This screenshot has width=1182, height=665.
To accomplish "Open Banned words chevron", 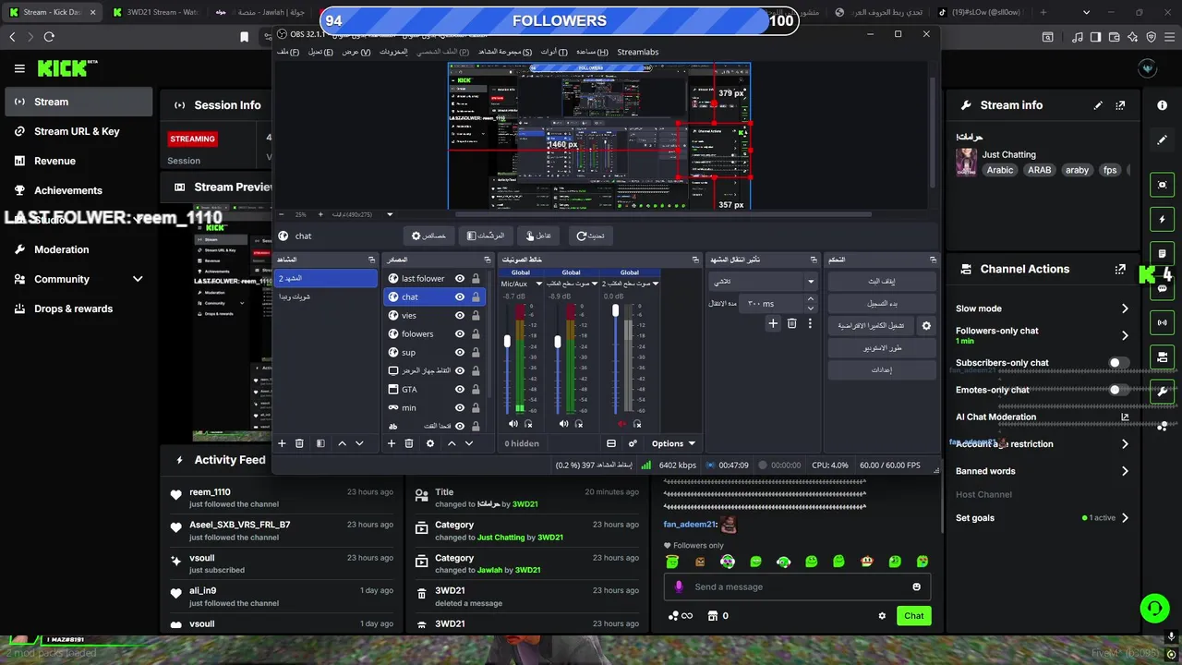I will coord(1125,471).
